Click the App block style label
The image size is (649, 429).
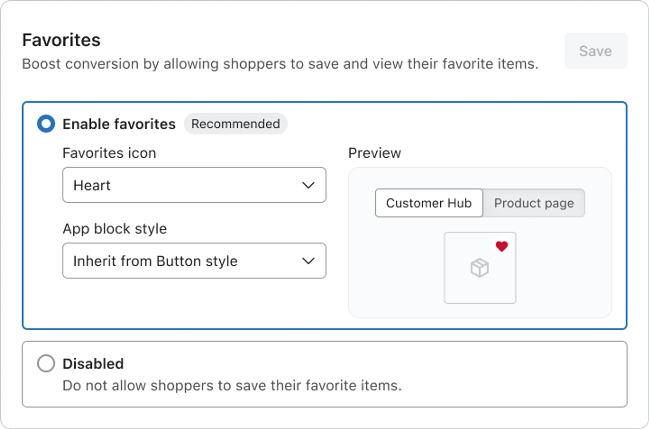pos(115,228)
